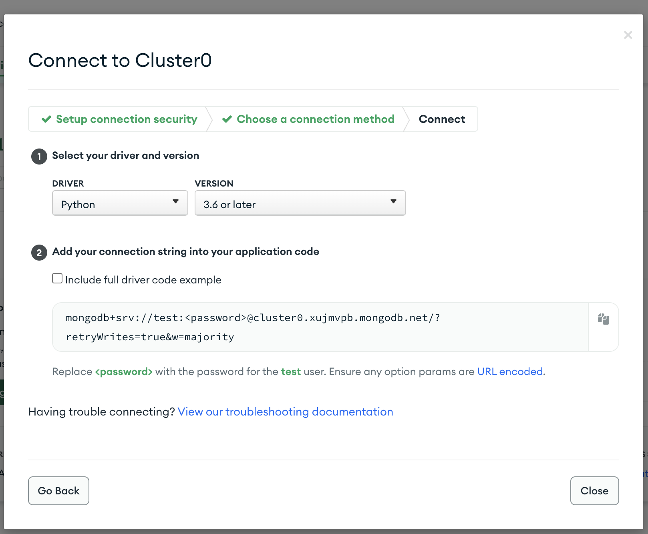Click the VERSION field label
The height and width of the screenshot is (534, 648).
[x=214, y=183]
